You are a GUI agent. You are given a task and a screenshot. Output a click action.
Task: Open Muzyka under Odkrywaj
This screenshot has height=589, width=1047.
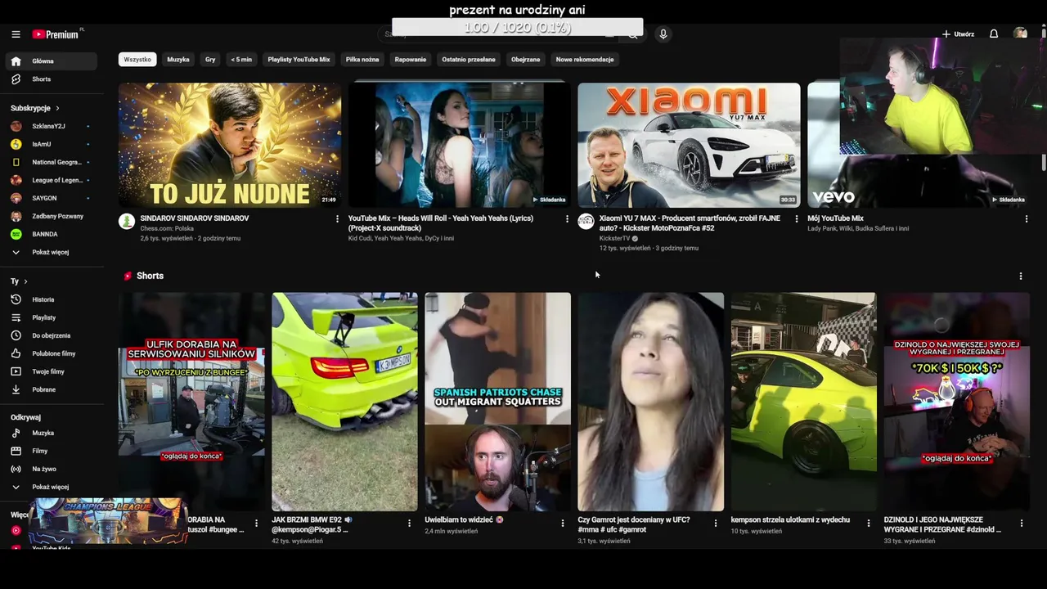point(51,433)
